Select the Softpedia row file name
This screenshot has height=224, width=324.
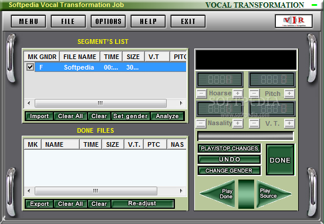point(79,67)
